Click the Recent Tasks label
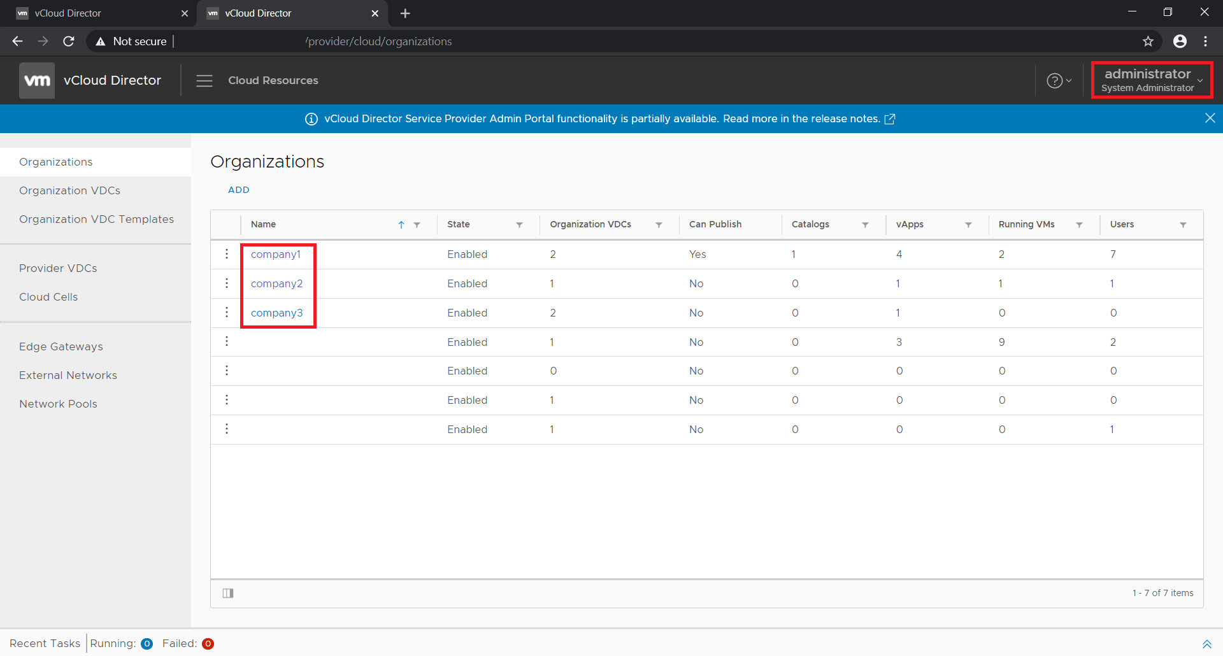 [45, 644]
